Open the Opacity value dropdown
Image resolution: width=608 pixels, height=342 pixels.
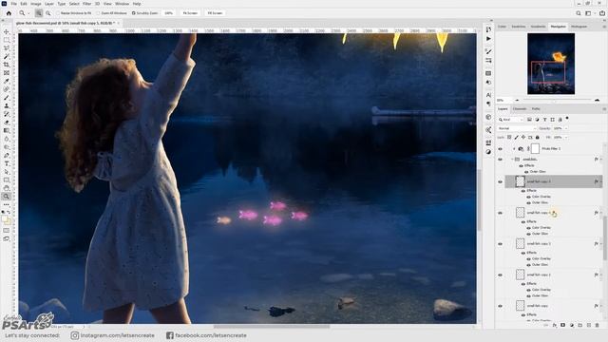pyautogui.click(x=566, y=128)
